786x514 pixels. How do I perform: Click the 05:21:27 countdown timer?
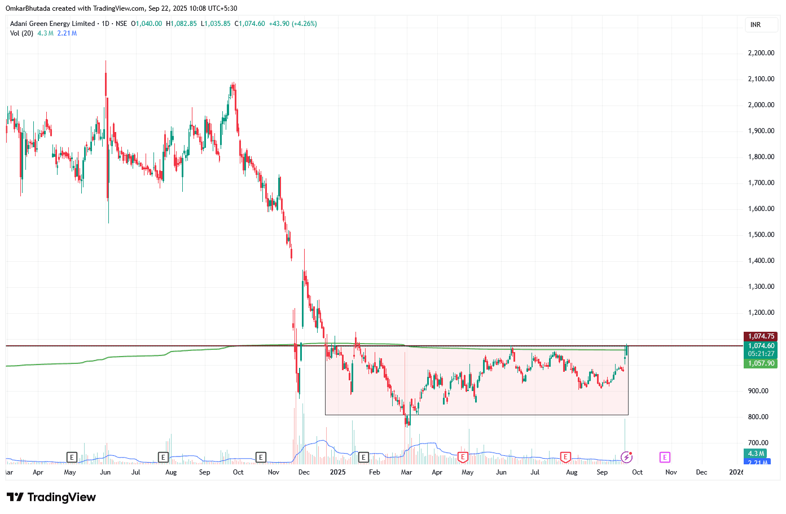[761, 354]
